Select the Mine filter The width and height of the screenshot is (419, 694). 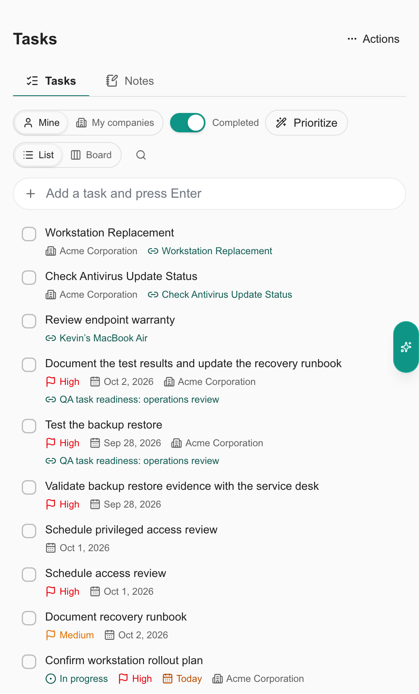[x=41, y=123]
